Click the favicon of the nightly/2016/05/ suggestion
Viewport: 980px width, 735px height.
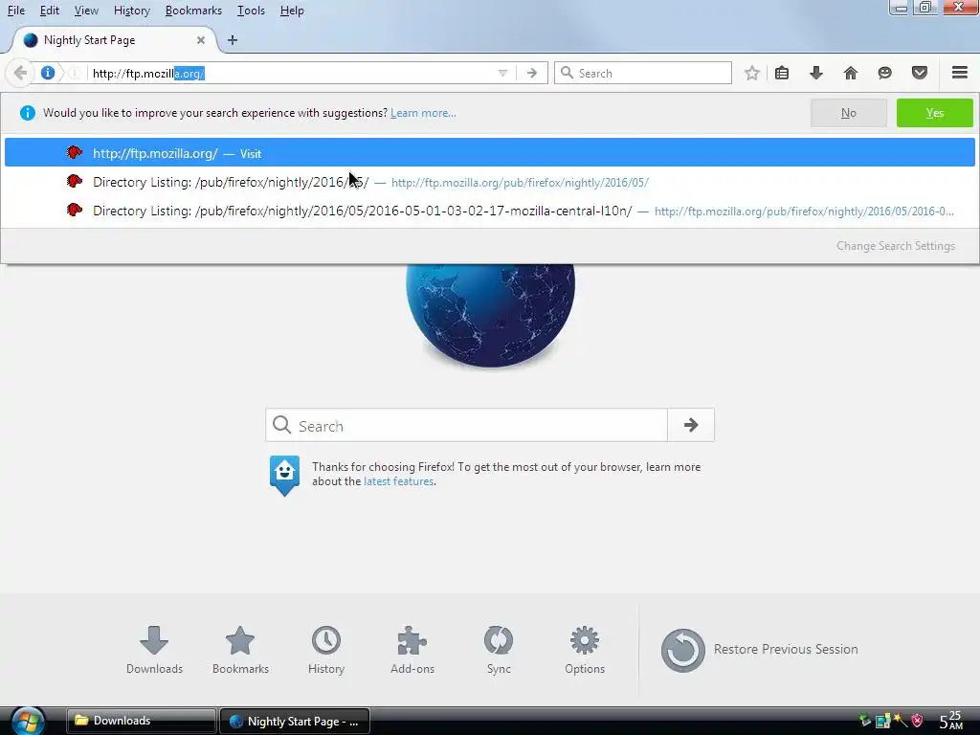pyautogui.click(x=75, y=181)
